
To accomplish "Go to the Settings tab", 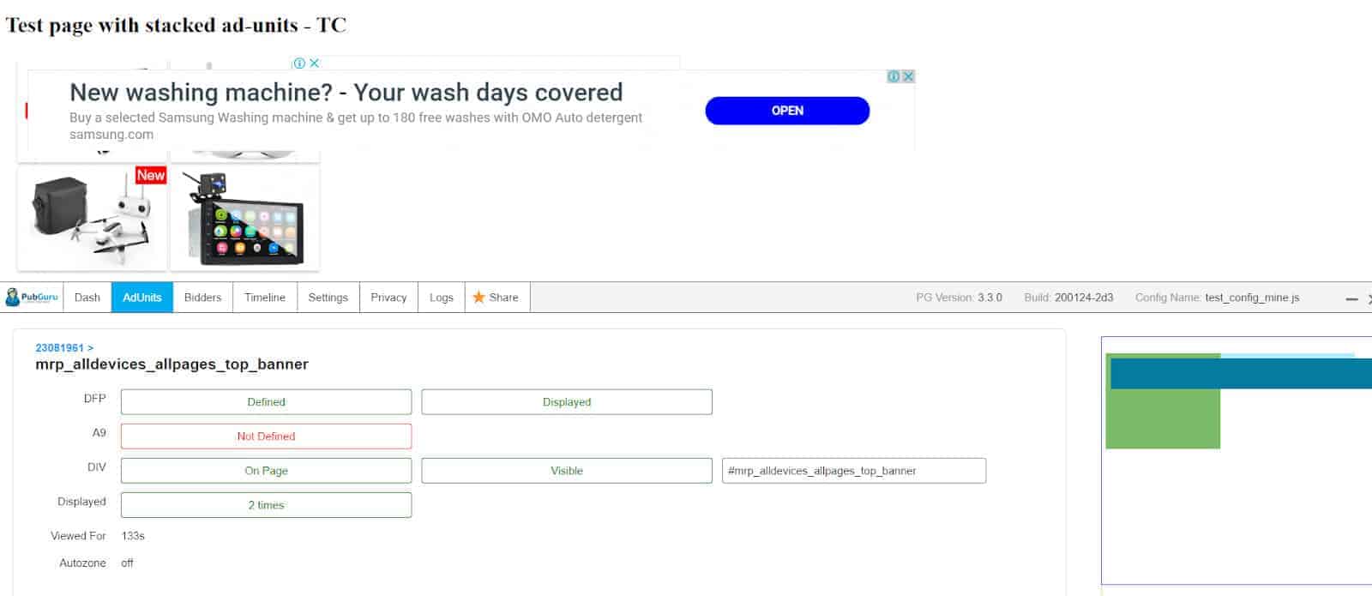I will pos(328,298).
